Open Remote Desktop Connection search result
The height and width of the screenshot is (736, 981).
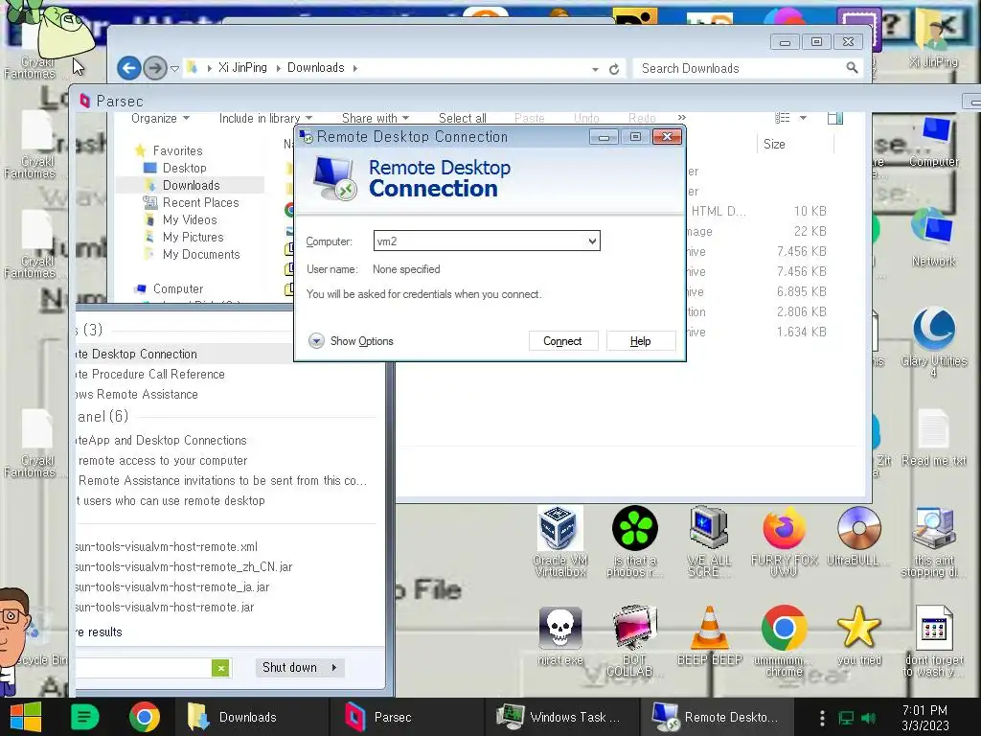185,354
